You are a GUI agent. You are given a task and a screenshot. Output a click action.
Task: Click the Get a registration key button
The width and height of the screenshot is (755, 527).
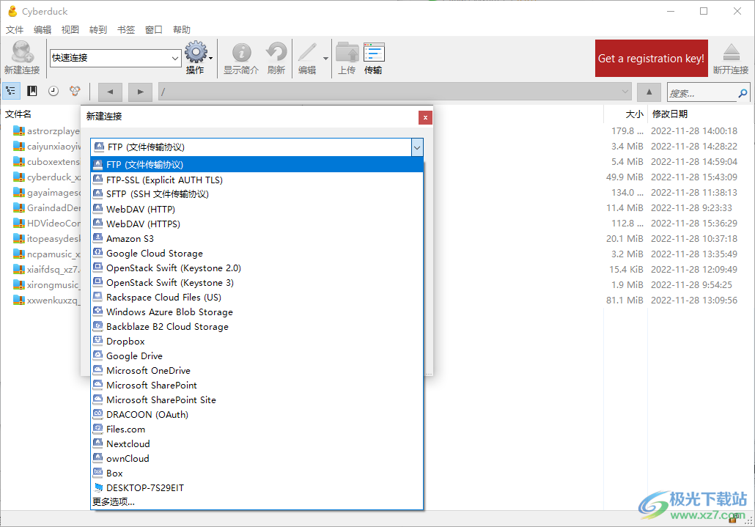click(651, 58)
